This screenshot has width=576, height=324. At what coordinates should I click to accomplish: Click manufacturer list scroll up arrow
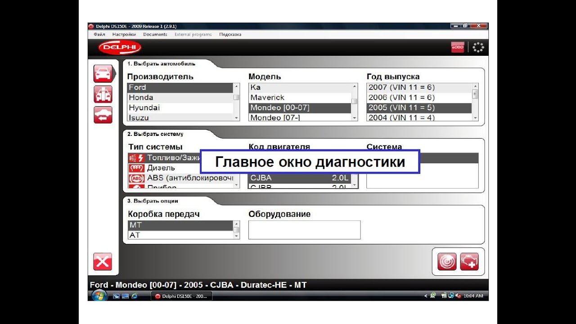(237, 86)
